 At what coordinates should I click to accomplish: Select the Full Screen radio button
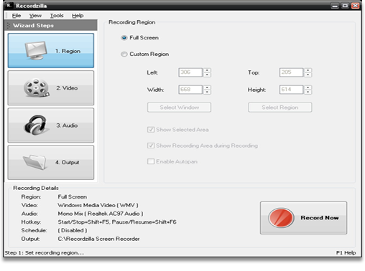point(124,38)
